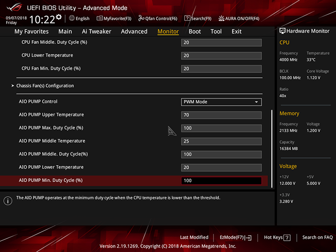The width and height of the screenshot is (336, 252).
Task: Select AIO PUMP Upper Temperature field
Action: coord(221,115)
